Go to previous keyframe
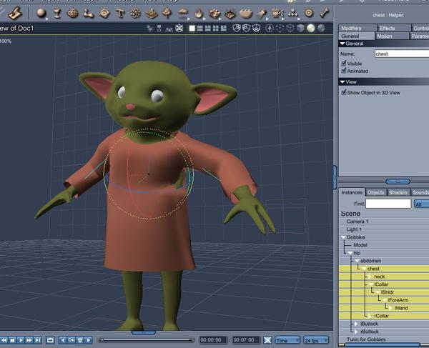 point(63,340)
